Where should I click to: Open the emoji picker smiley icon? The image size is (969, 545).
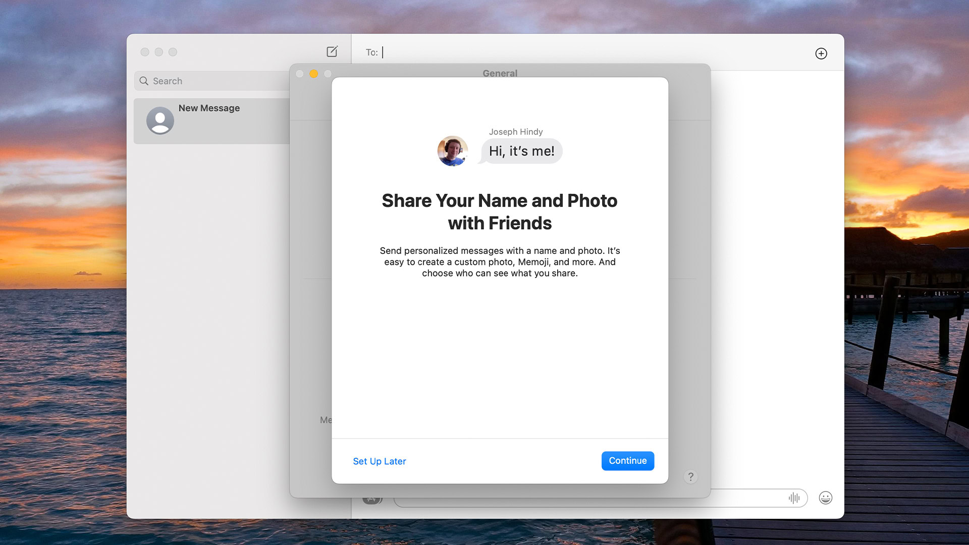click(825, 498)
